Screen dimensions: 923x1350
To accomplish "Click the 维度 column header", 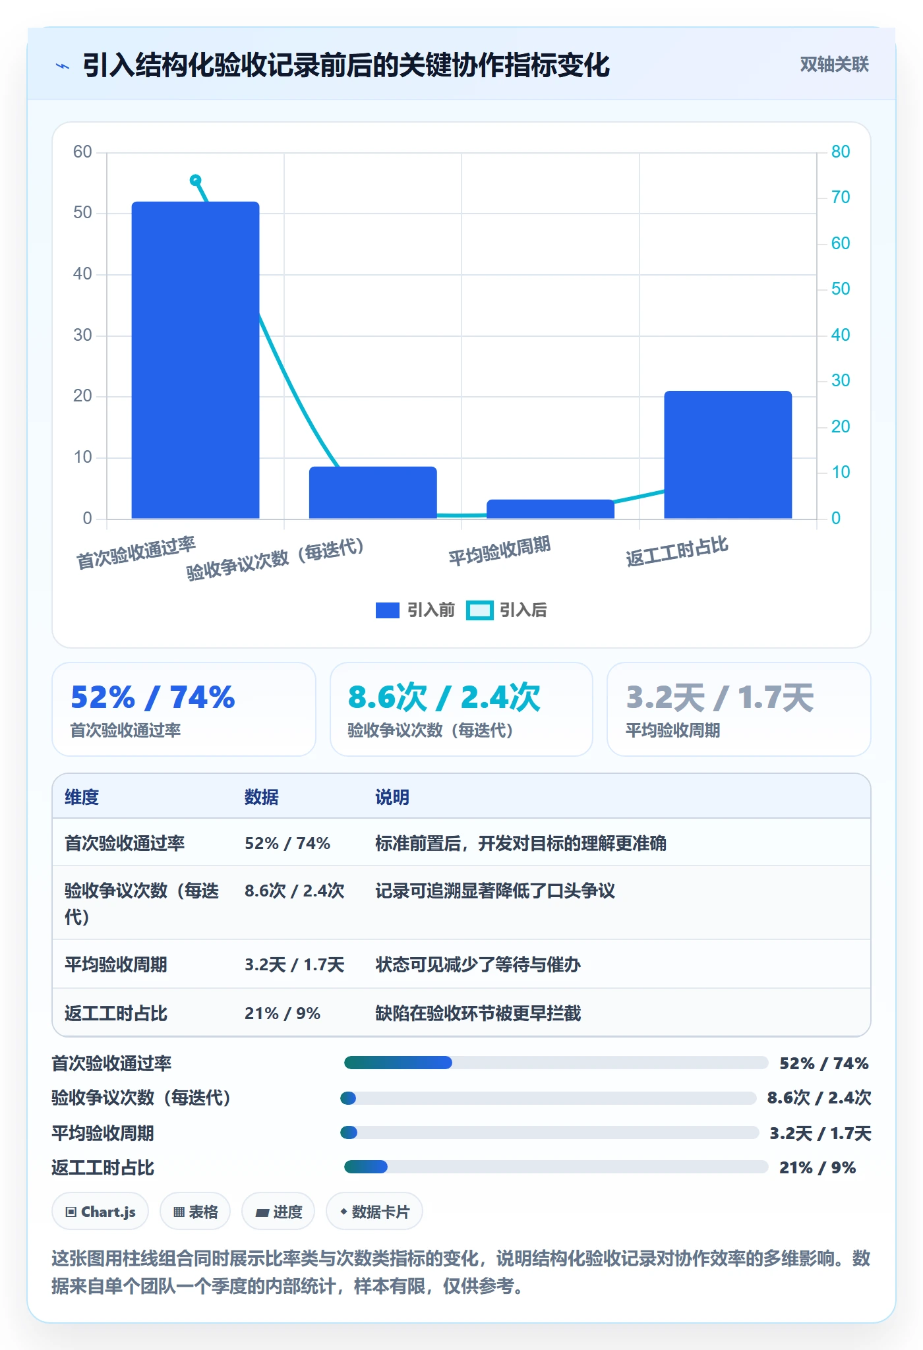I will pos(82,797).
